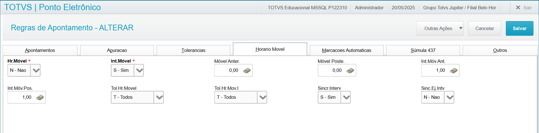
Task: Go to the Marcacoes Automaticas tab
Action: 346,50
